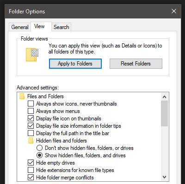The width and height of the screenshot is (185, 184).
Task: Close the Folder Options dialog
Action: (x=174, y=11)
